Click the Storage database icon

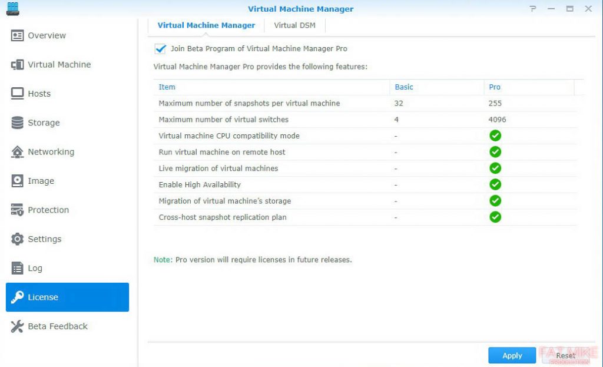tap(17, 123)
